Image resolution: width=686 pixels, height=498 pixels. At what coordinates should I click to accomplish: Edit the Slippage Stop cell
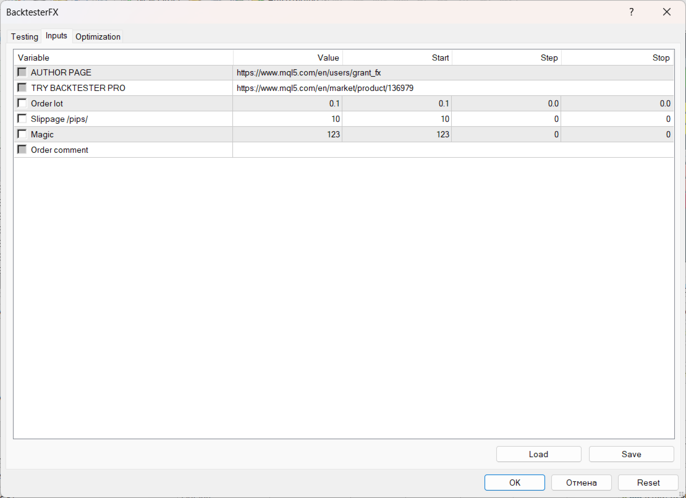click(x=617, y=119)
